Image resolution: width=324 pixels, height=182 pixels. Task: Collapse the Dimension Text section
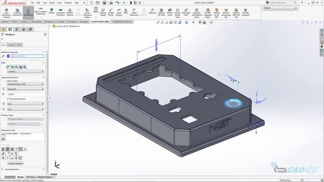click(x=43, y=130)
